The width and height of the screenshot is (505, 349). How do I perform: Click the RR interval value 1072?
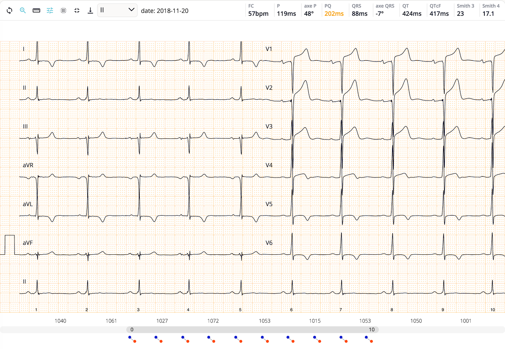coord(213,321)
